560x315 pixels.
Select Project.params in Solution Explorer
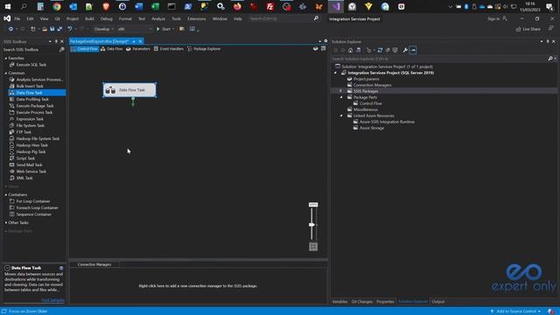[367, 79]
